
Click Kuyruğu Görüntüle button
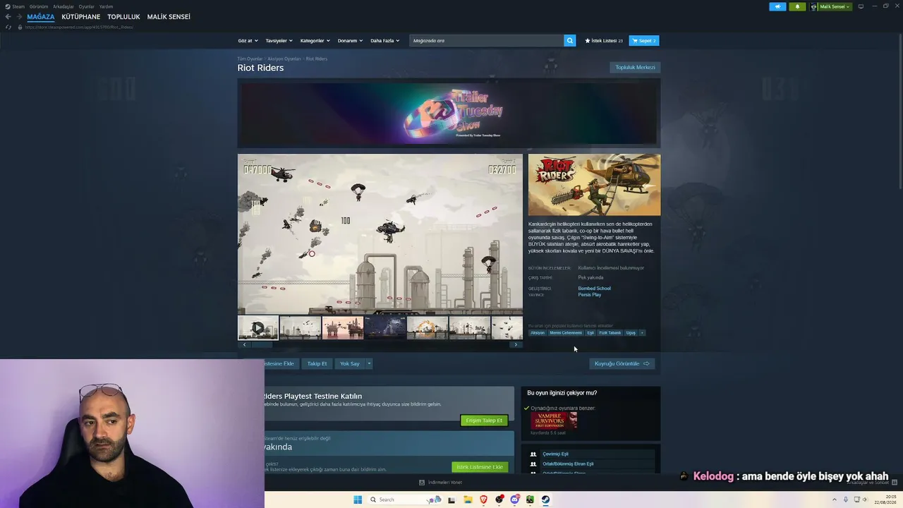(622, 363)
